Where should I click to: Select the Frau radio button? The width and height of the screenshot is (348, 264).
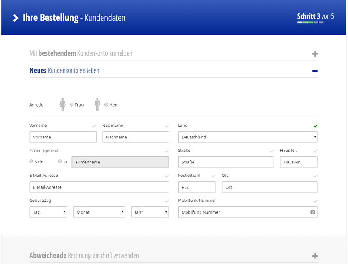click(71, 105)
